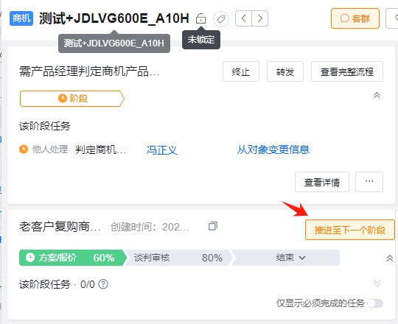The height and width of the screenshot is (324, 398).
Task: Click the 商机 object badge
Action: [21, 18]
